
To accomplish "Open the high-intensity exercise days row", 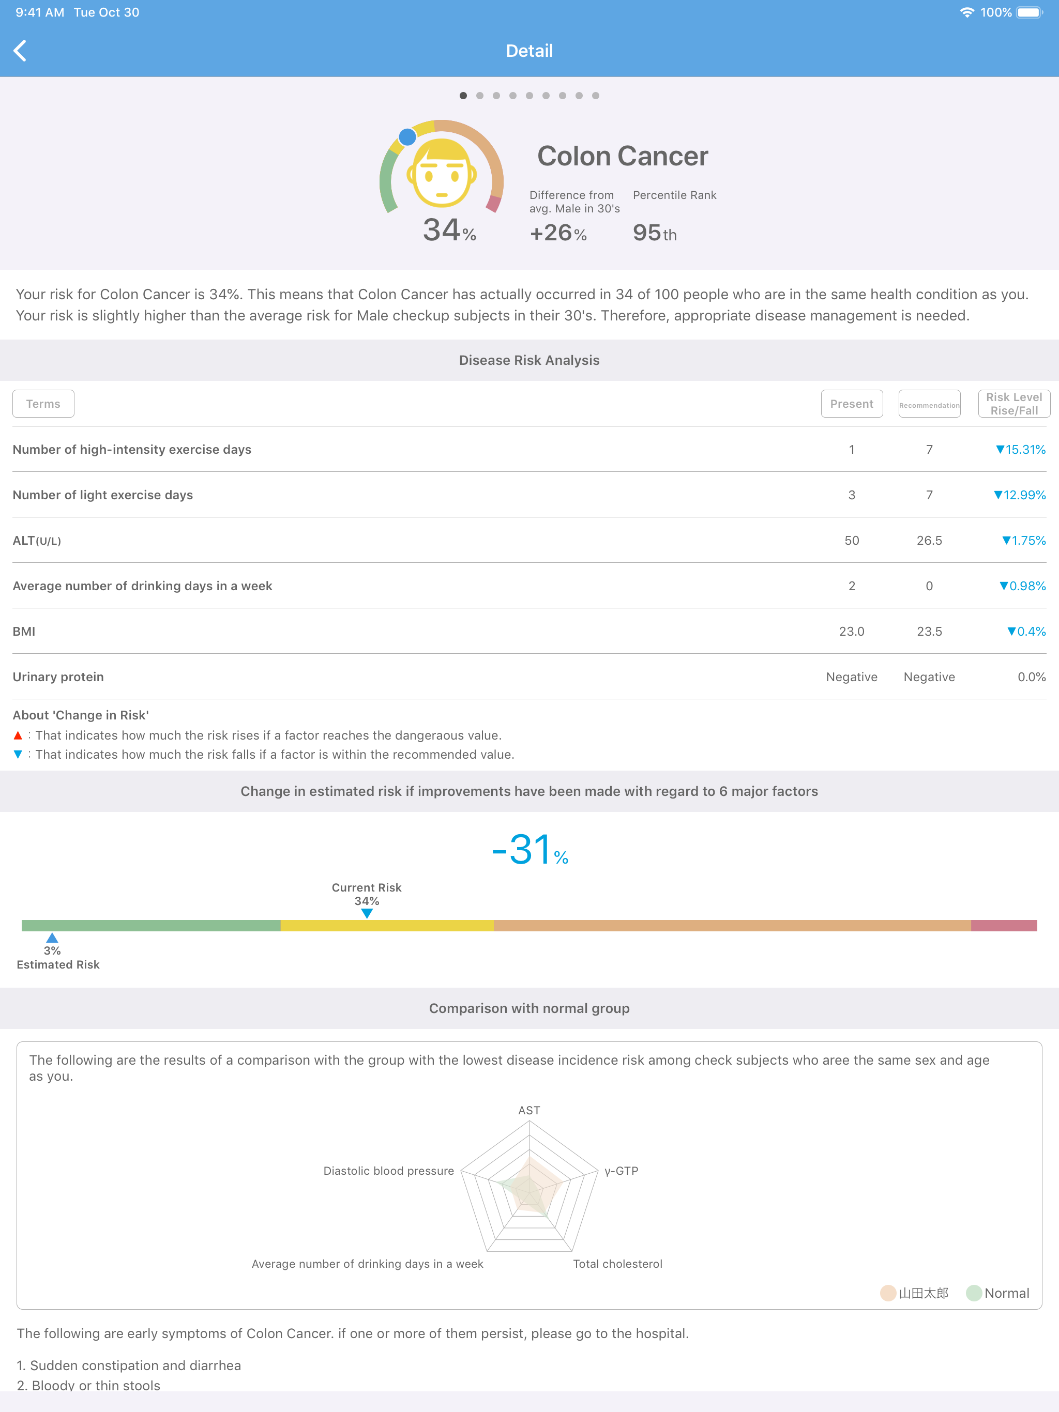I will (x=529, y=449).
